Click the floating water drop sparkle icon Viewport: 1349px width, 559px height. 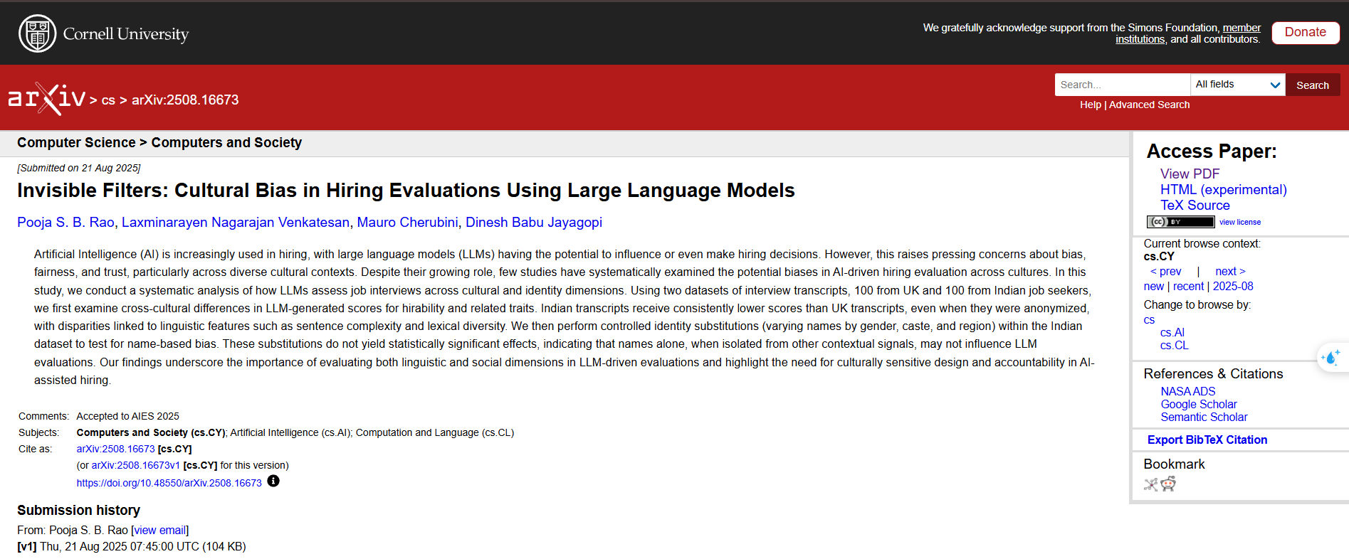[1330, 357]
